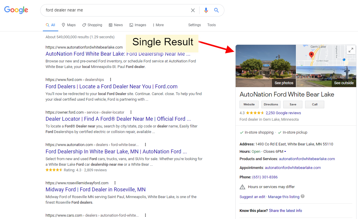Open options for owner.ford.com dealer-locator result
Image resolution: width=358 pixels, height=219 pixels.
point(131,112)
